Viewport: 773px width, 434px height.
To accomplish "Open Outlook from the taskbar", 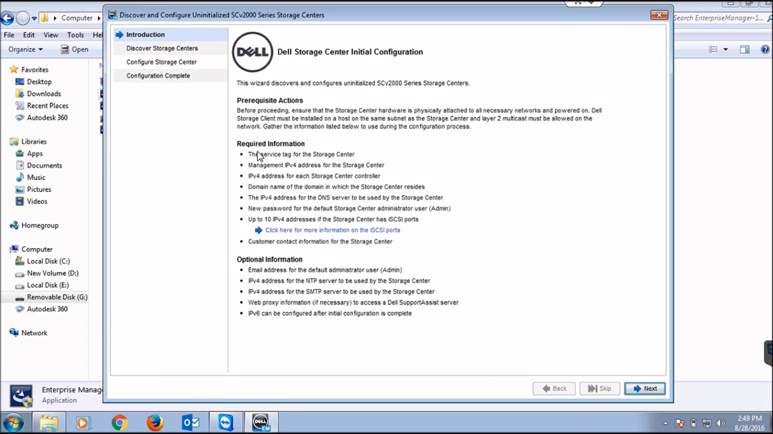I will tap(191, 422).
